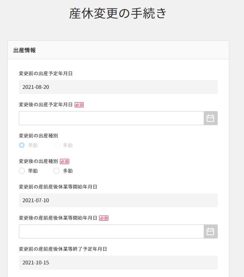Click disabled 多胎 radio under 変更前の出産種別
Image resolution: width=244 pixels, height=277 pixels.
pos(57,145)
